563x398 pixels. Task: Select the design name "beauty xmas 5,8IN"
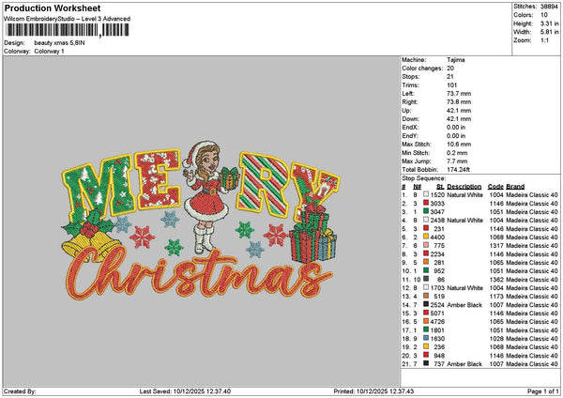point(60,43)
